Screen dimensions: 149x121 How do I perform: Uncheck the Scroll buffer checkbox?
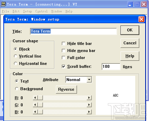pos(63,67)
